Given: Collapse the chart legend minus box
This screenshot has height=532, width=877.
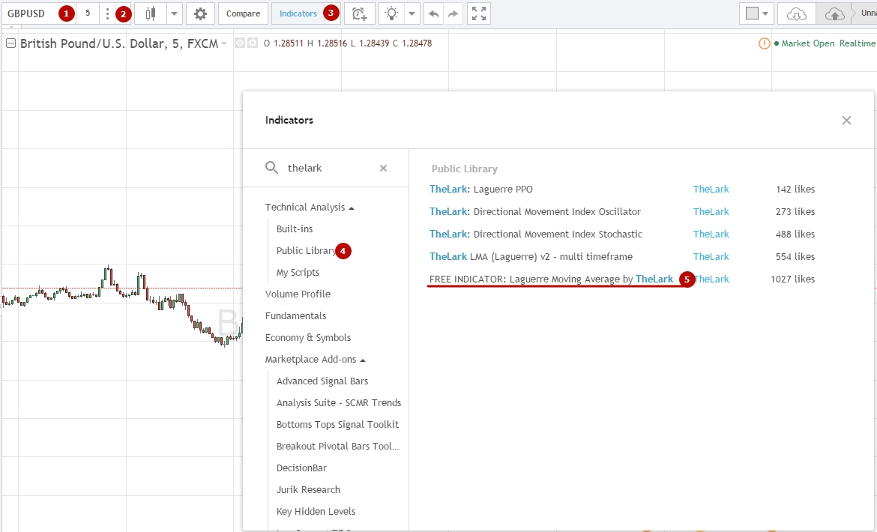Looking at the screenshot, I should point(10,43).
